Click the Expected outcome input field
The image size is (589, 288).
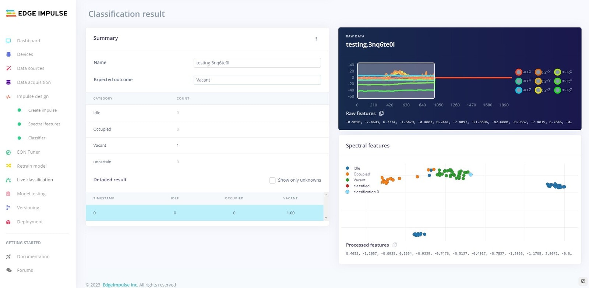click(257, 80)
